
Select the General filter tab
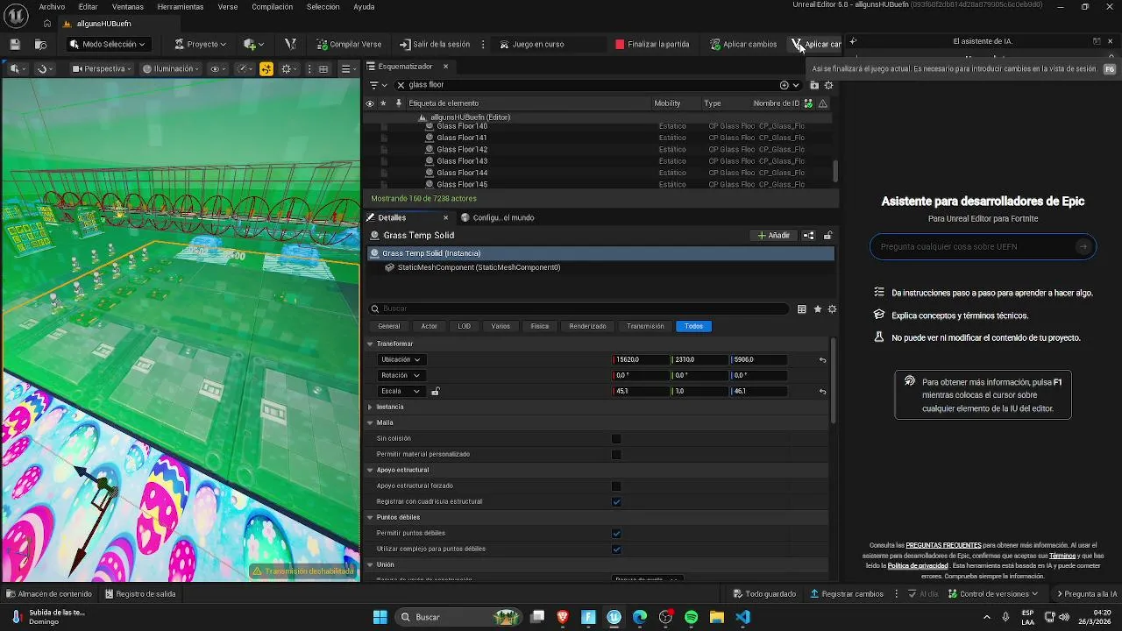click(x=388, y=326)
